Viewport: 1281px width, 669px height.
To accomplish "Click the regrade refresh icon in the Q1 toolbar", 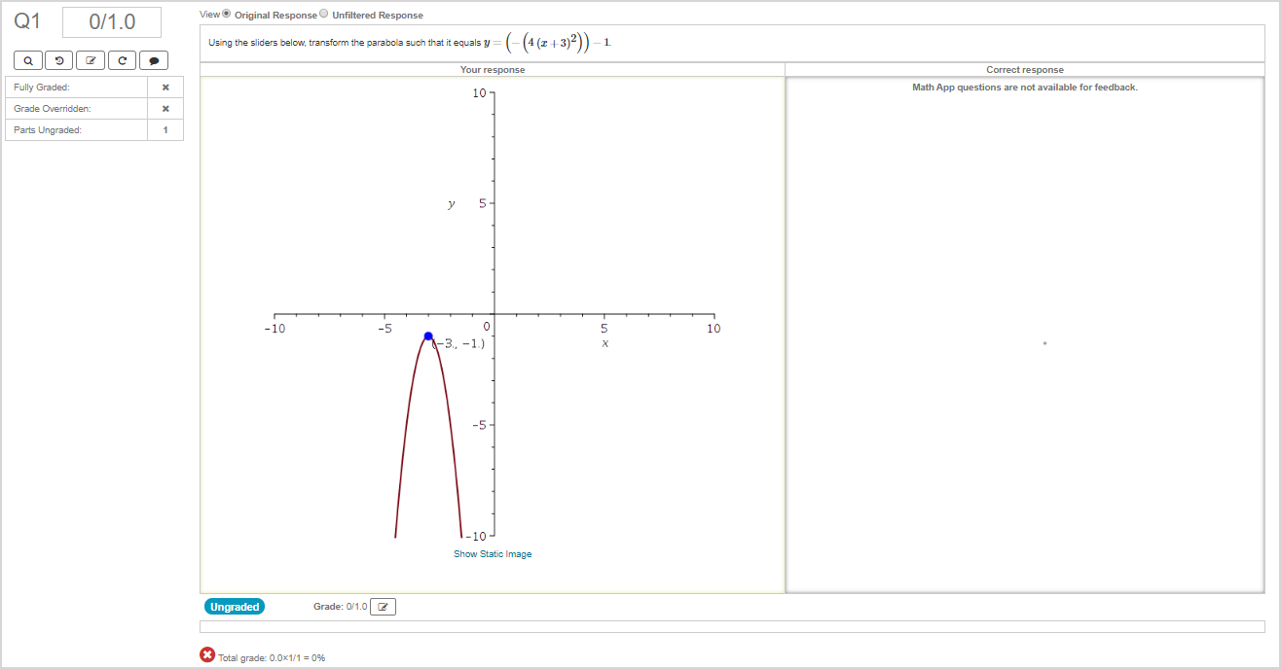I will point(122,60).
